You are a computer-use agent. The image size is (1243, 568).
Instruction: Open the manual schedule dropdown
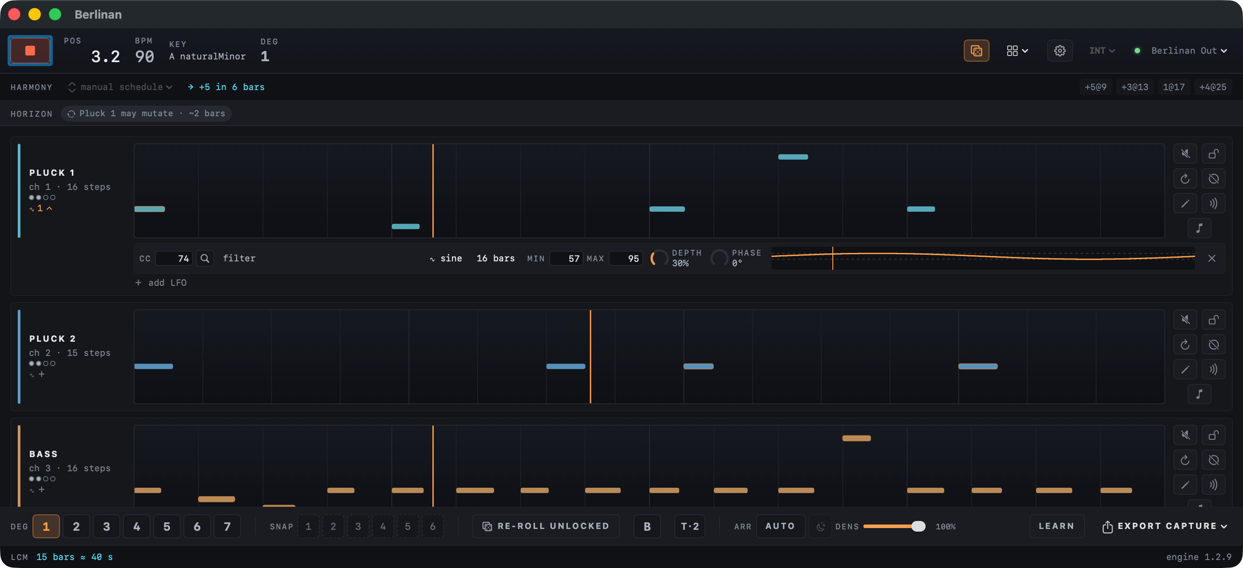pyautogui.click(x=121, y=87)
